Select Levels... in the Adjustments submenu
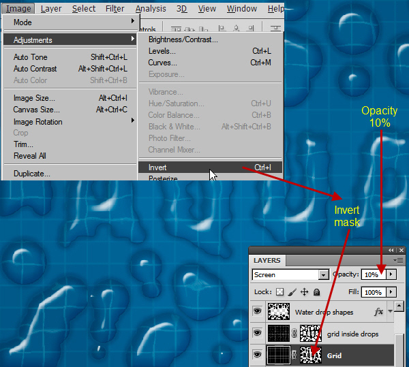Image resolution: width=409 pixels, height=367 pixels. click(162, 51)
